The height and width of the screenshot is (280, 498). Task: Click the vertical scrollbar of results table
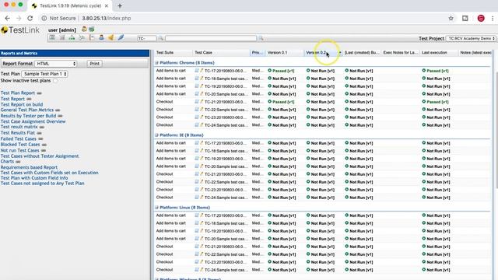(496, 130)
